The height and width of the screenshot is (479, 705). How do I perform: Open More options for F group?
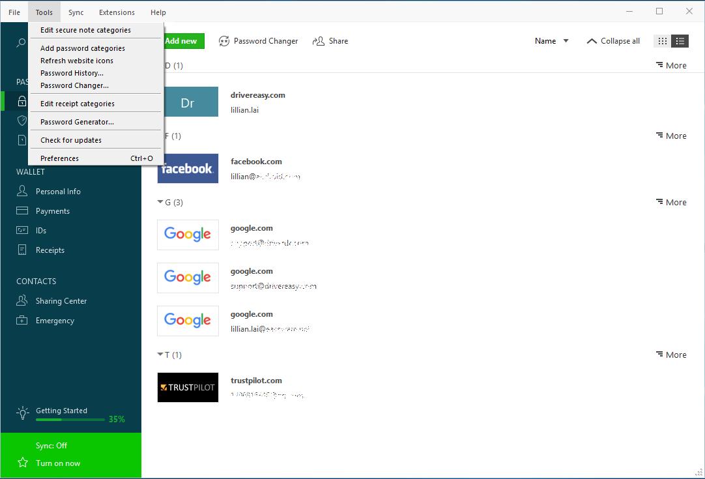(x=671, y=136)
